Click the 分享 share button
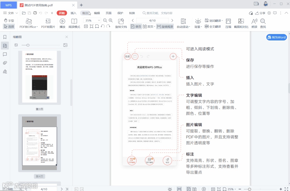This screenshot has height=191, width=290. (260, 13)
